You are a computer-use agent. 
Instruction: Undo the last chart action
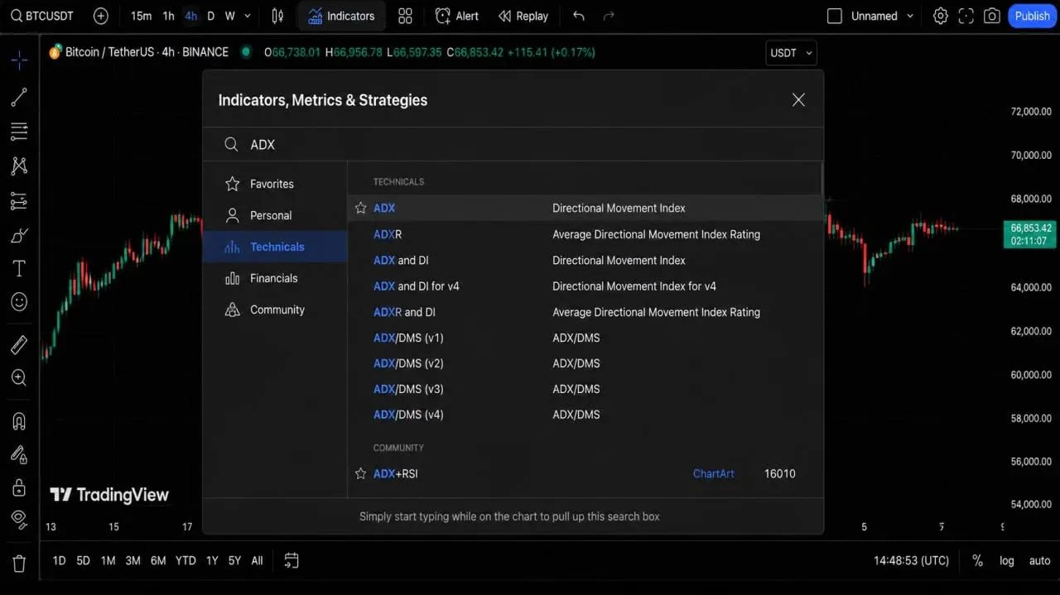tap(579, 16)
